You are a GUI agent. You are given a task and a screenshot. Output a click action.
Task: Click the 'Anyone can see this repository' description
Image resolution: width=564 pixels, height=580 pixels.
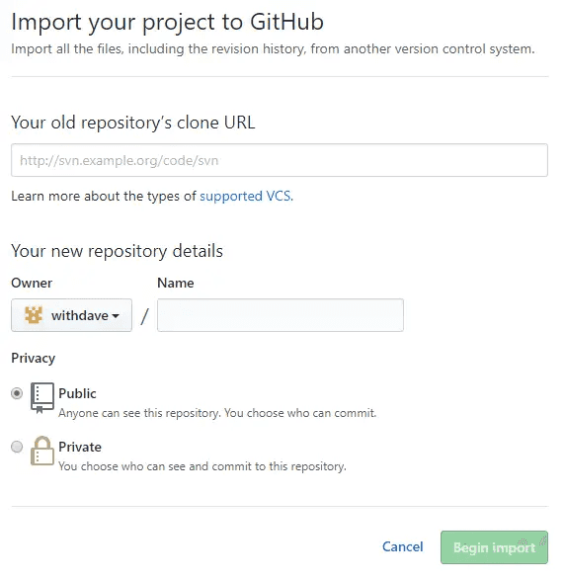[x=217, y=413]
